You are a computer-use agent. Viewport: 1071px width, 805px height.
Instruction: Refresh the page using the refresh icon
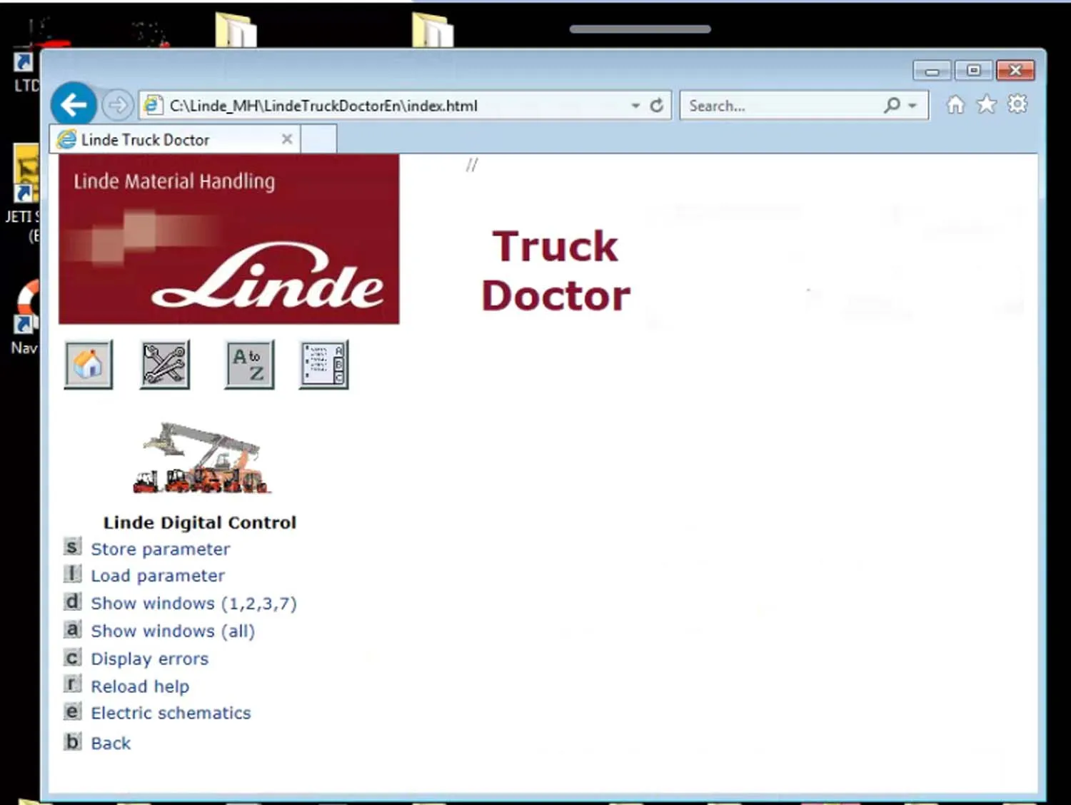tap(655, 105)
